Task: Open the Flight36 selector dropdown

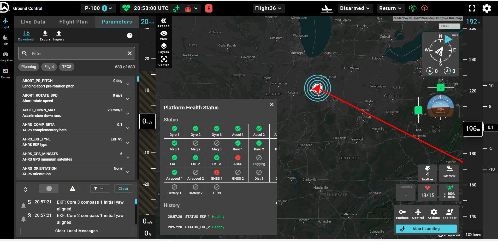Action: click(x=268, y=8)
